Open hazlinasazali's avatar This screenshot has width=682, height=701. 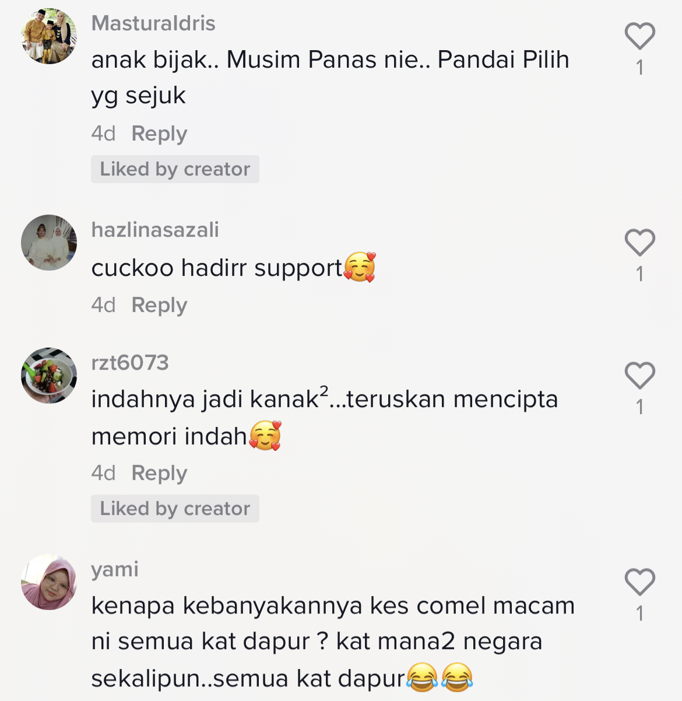tap(49, 243)
